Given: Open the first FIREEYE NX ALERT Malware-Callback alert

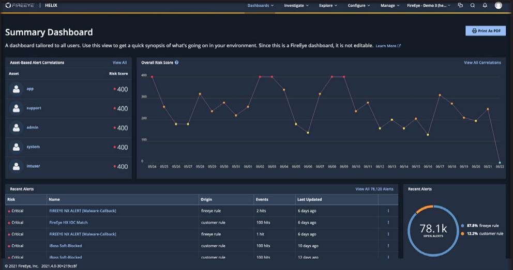Looking at the screenshot, I should tap(82, 211).
